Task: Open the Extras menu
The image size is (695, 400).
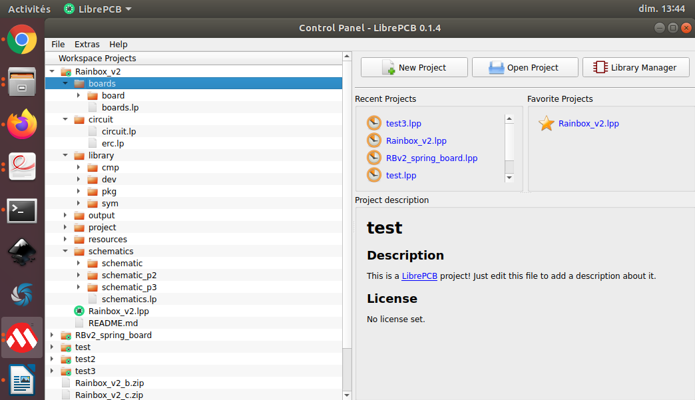Action: (x=87, y=44)
